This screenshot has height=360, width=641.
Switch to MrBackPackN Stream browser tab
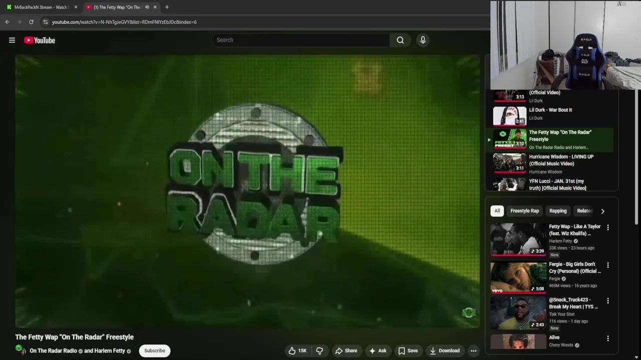tap(42, 7)
